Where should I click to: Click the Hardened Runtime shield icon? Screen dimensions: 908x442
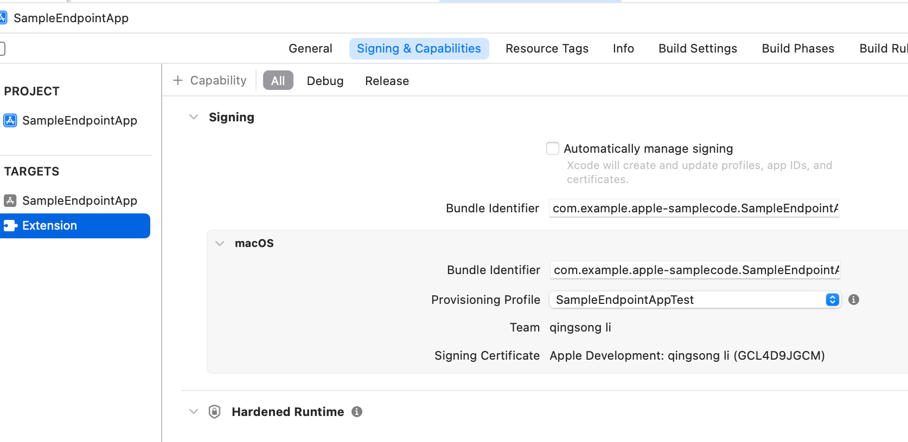215,412
